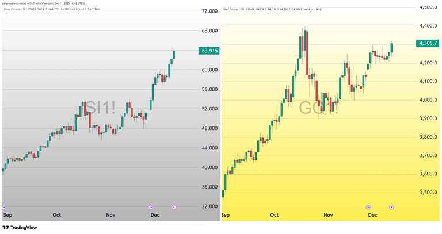442x234 pixels.
Task: Click the Oct label on silver time axis
Action: 56,214
